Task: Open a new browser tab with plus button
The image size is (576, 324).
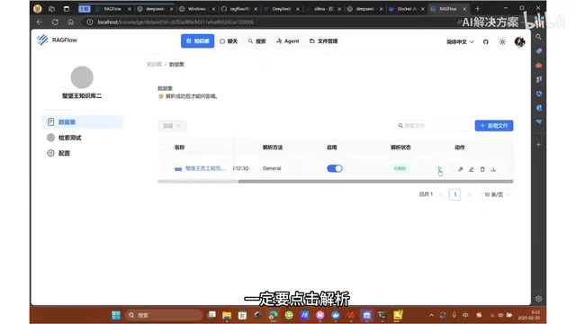Action: pyautogui.click(x=478, y=8)
